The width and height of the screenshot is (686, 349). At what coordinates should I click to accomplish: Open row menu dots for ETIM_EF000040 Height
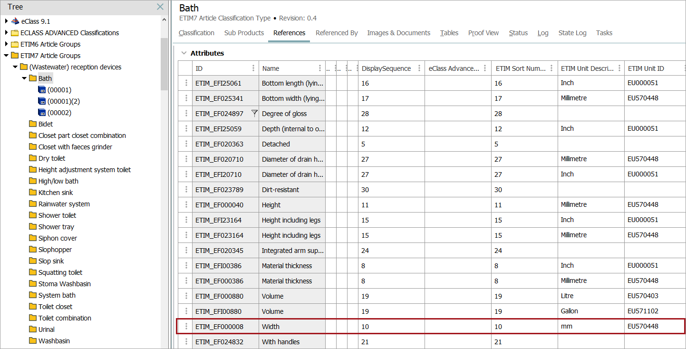[186, 205]
